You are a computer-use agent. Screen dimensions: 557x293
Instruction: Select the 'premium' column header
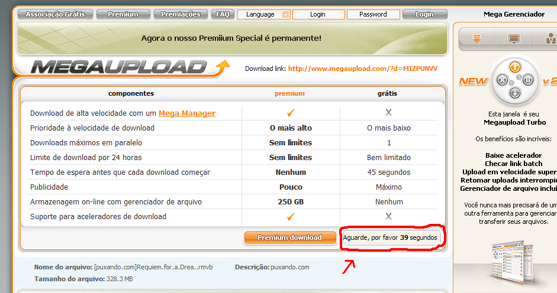(289, 94)
